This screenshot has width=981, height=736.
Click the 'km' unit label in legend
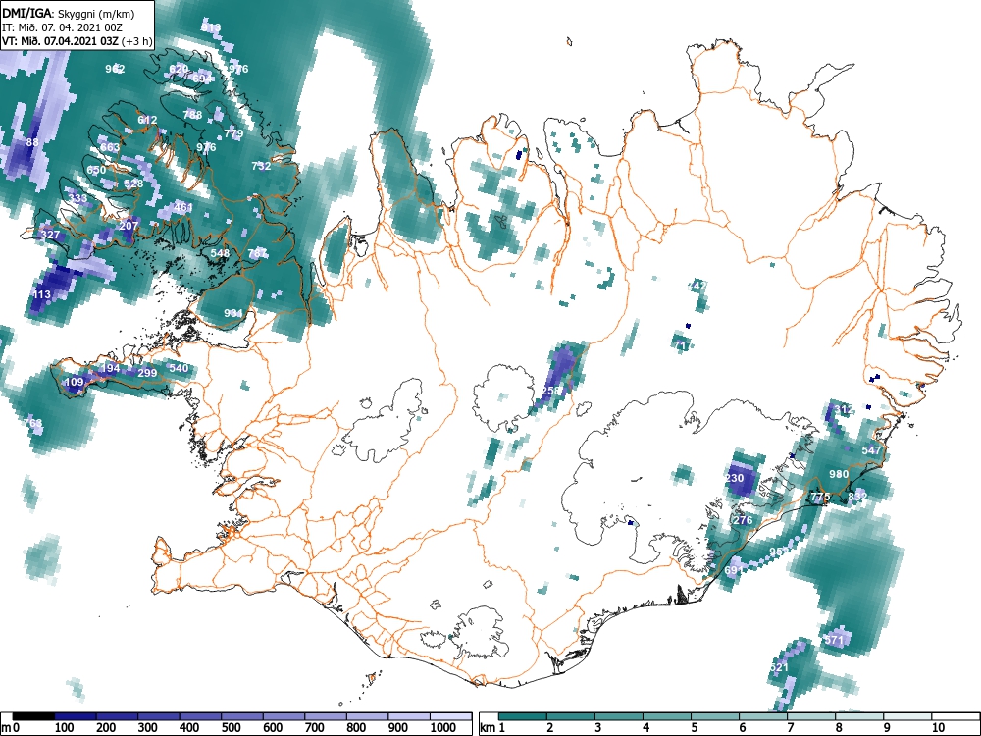(488, 727)
